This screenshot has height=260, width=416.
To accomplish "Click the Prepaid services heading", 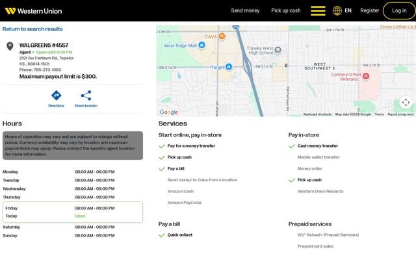I will click(x=310, y=224).
